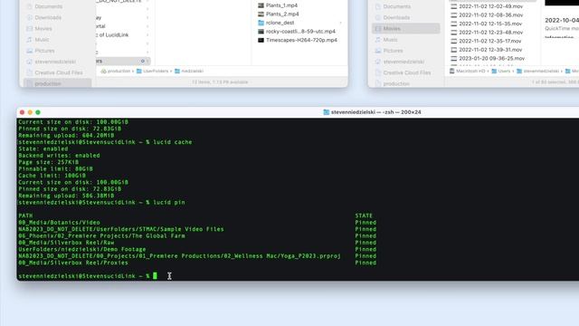
Task: Click Users folder icon in right path bar
Action: point(494,71)
